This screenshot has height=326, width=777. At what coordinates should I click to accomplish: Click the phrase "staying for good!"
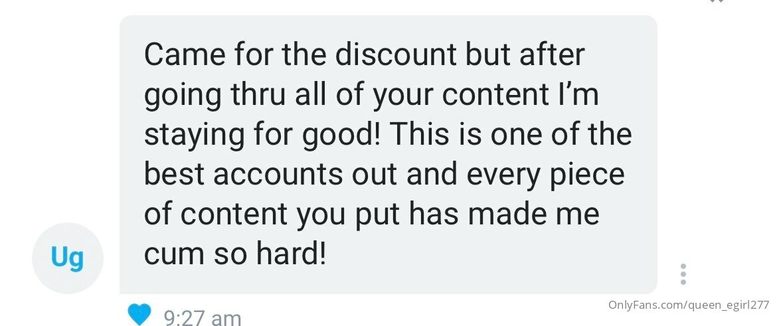click(262, 135)
